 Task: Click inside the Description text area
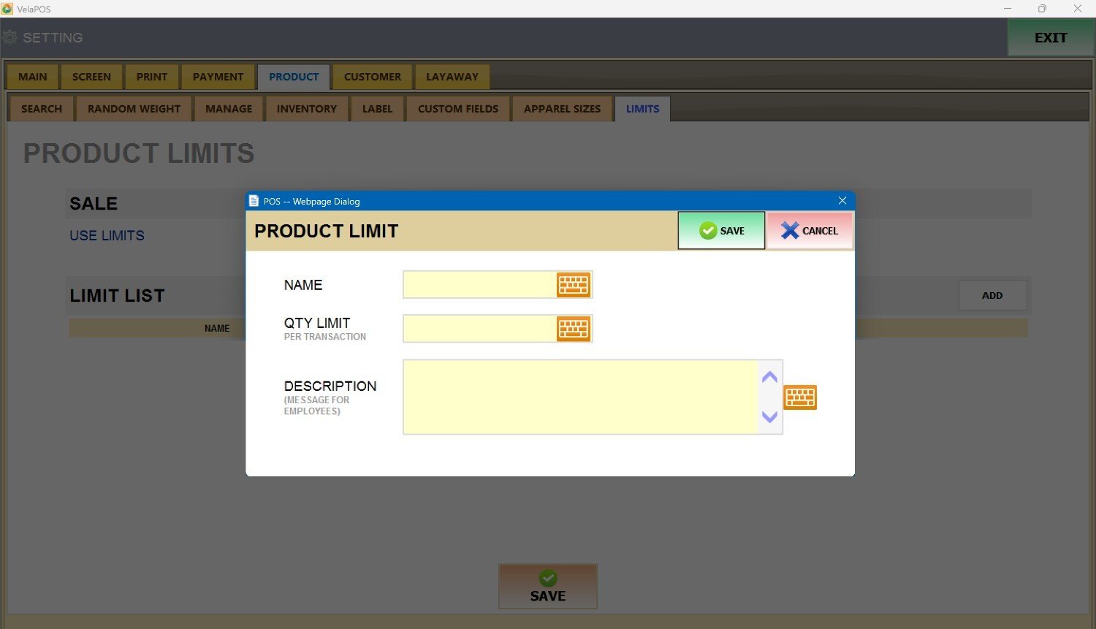coord(580,397)
